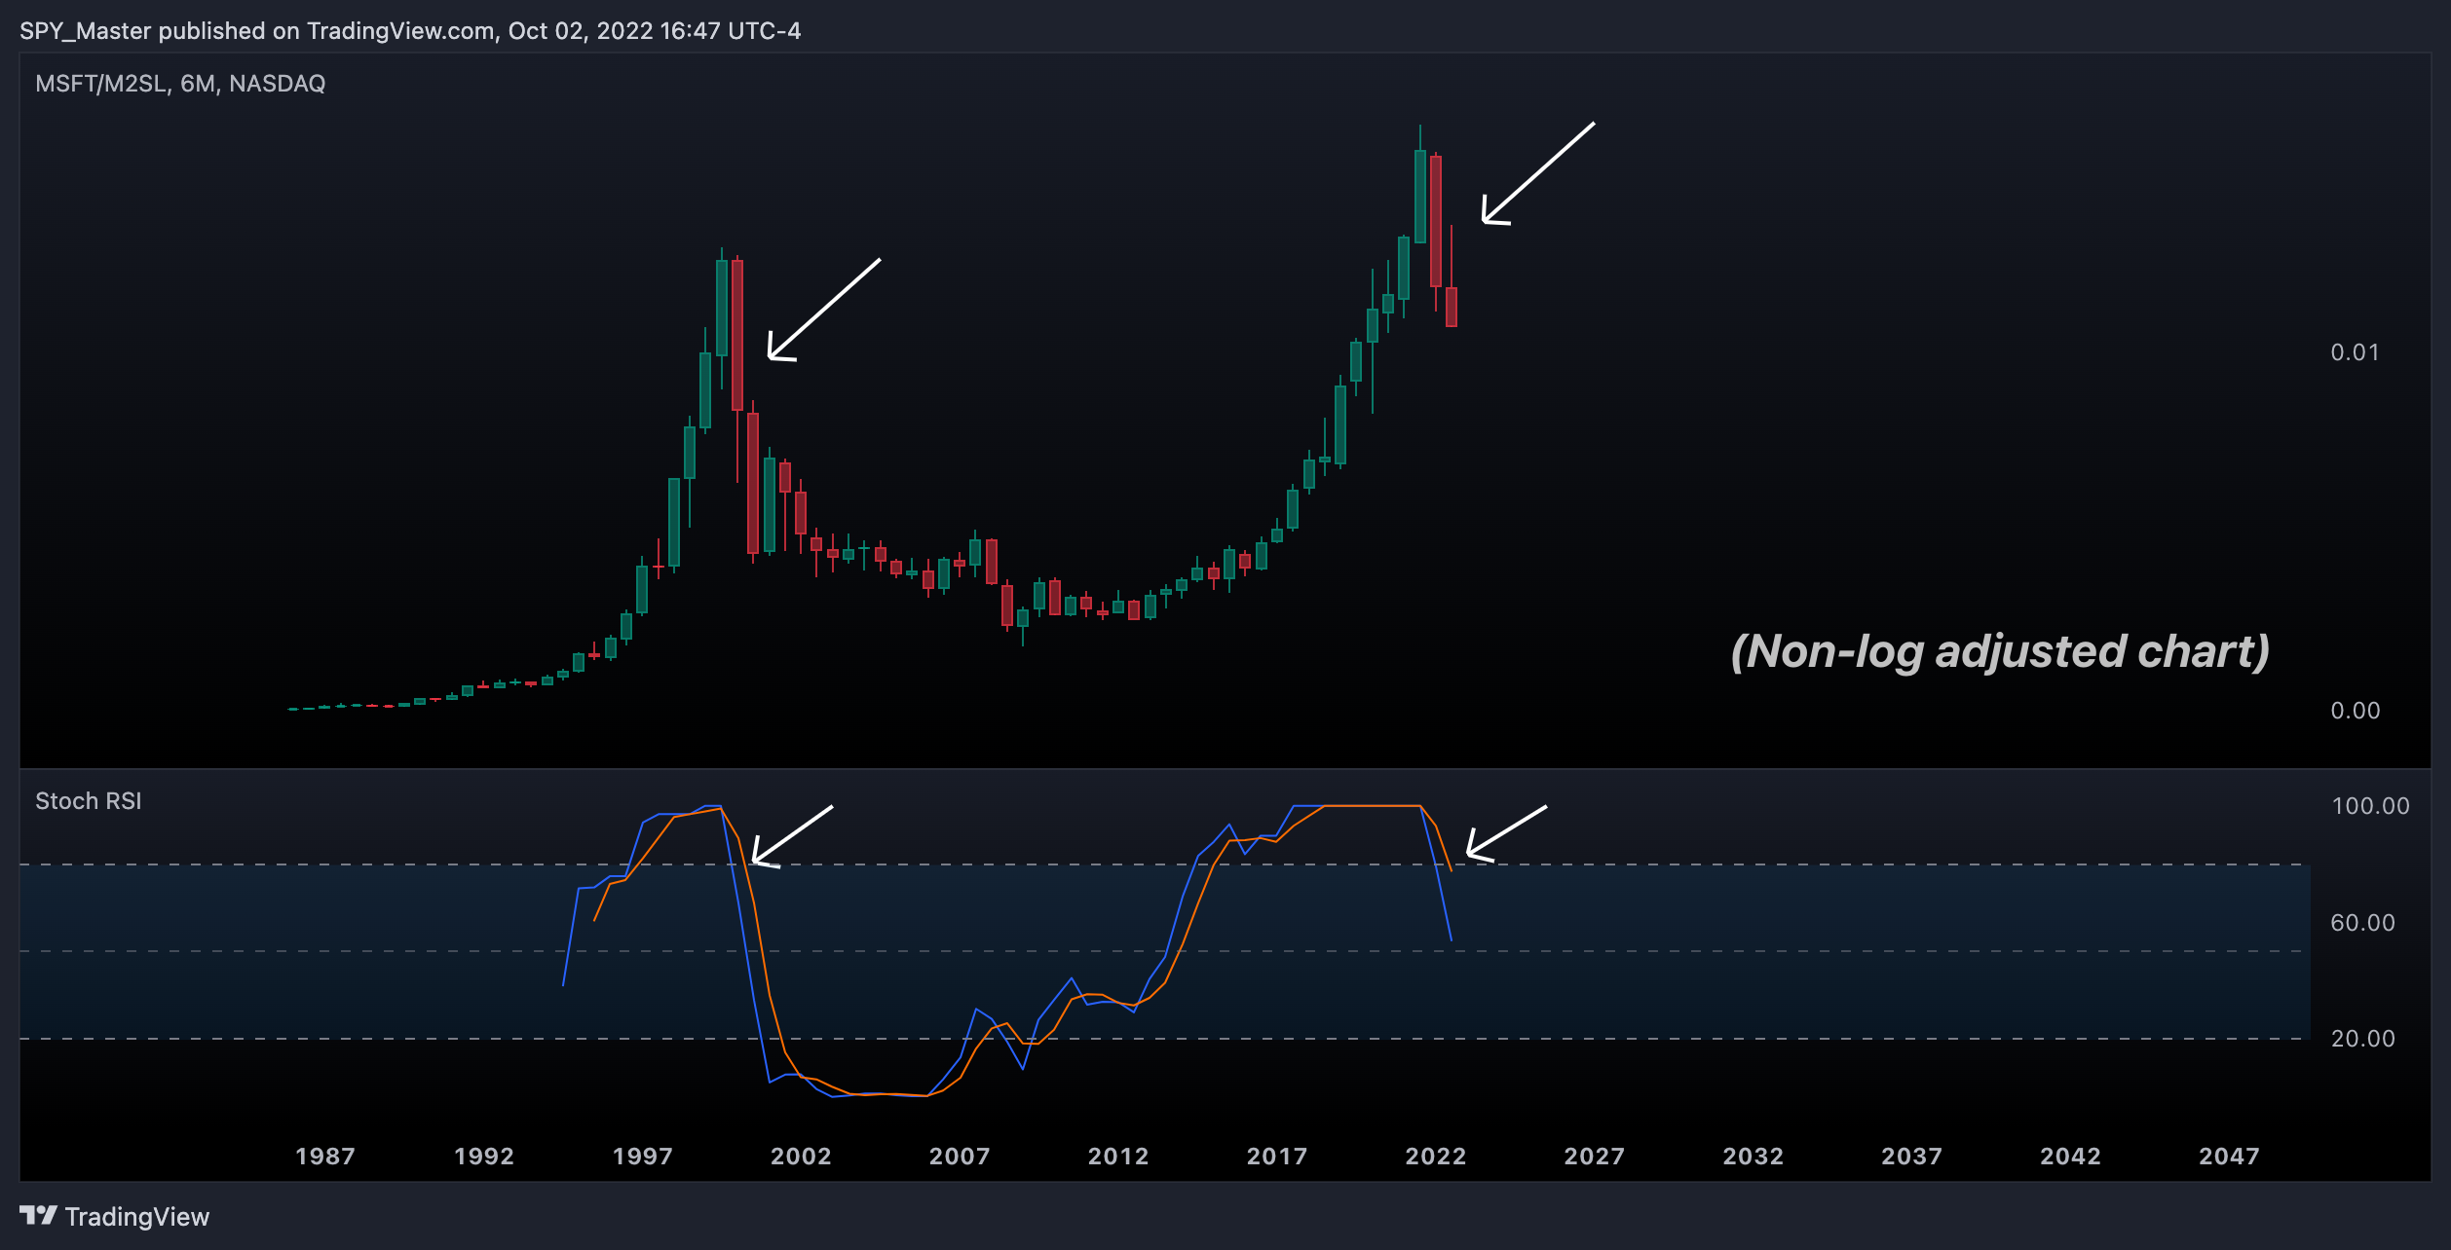This screenshot has width=2451, height=1250.
Task: Click the 2022 time axis label
Action: point(1436,1157)
